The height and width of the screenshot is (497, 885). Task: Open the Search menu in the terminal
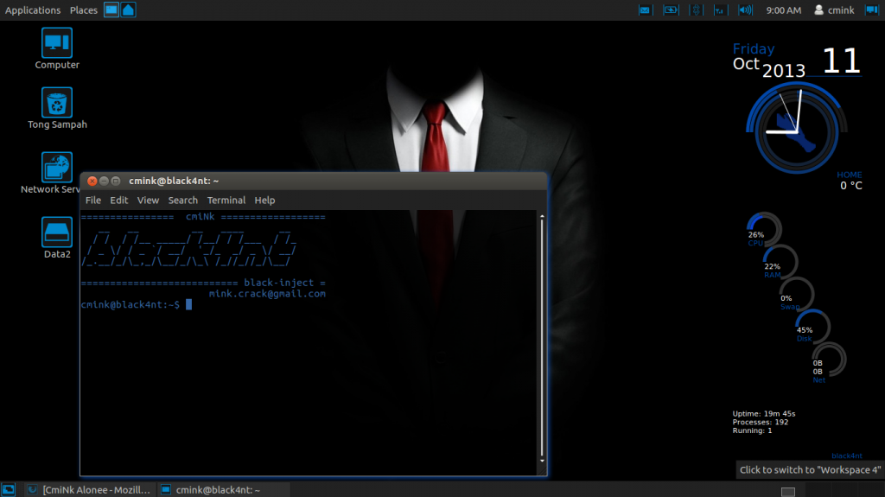pyautogui.click(x=182, y=200)
